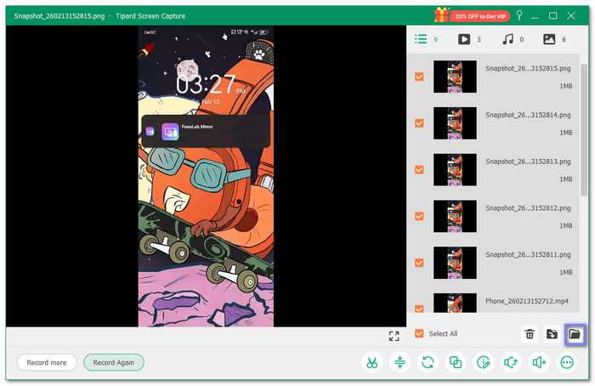Open the scissors trim tool
The height and width of the screenshot is (386, 595).
[x=372, y=362]
